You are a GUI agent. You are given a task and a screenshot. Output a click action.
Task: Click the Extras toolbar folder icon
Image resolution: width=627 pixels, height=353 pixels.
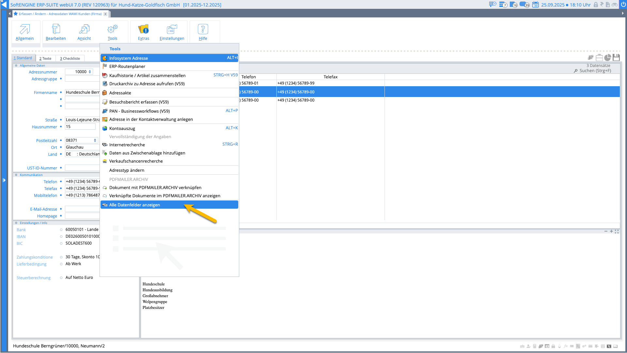(143, 29)
